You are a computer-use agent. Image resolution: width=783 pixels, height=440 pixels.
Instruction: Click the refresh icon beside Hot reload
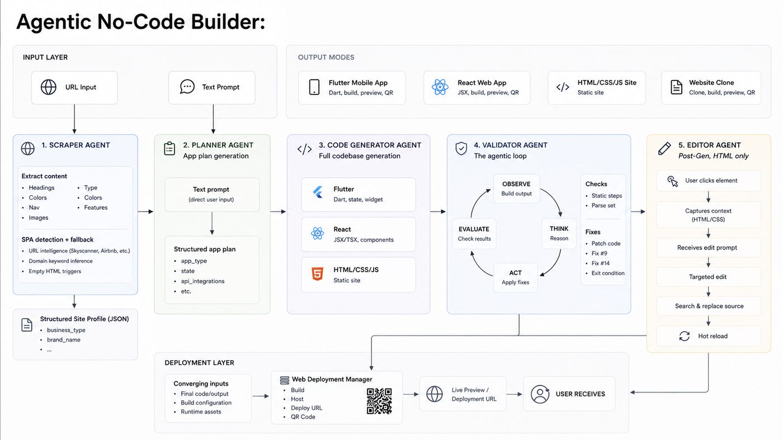(685, 336)
